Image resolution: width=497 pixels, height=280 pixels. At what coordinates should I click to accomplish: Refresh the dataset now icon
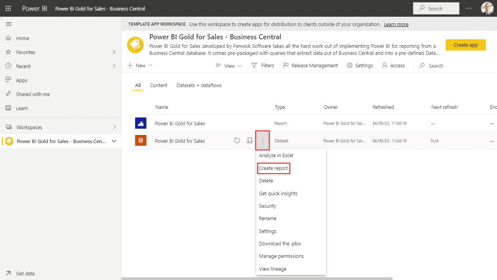coord(237,140)
